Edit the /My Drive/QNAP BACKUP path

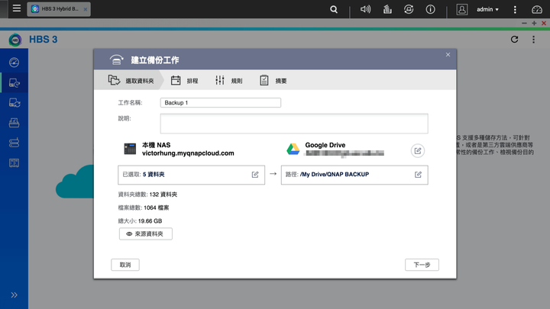coord(418,175)
